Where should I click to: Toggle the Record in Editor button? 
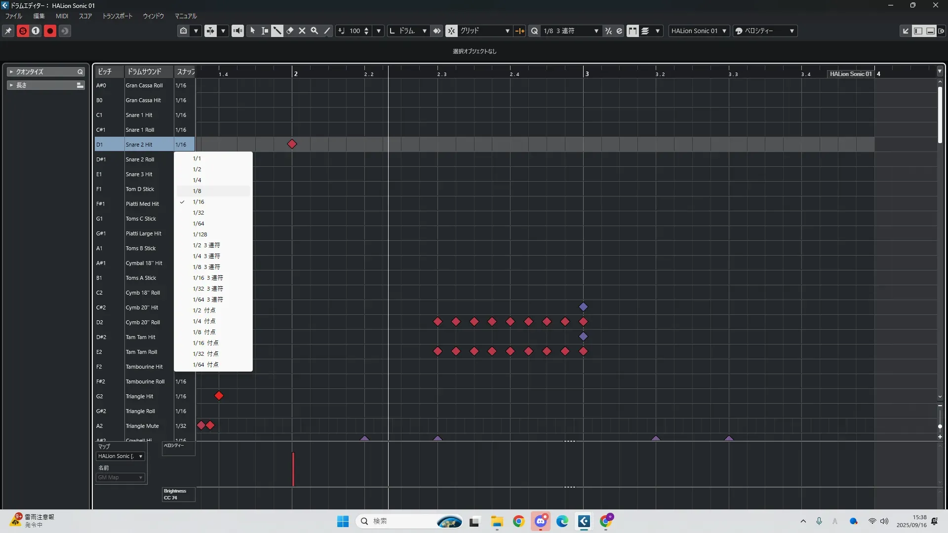tap(50, 31)
